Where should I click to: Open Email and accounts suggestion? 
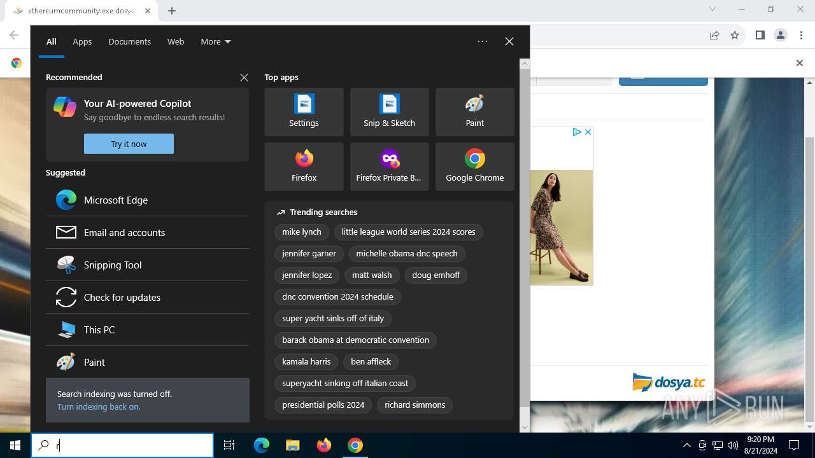147,232
